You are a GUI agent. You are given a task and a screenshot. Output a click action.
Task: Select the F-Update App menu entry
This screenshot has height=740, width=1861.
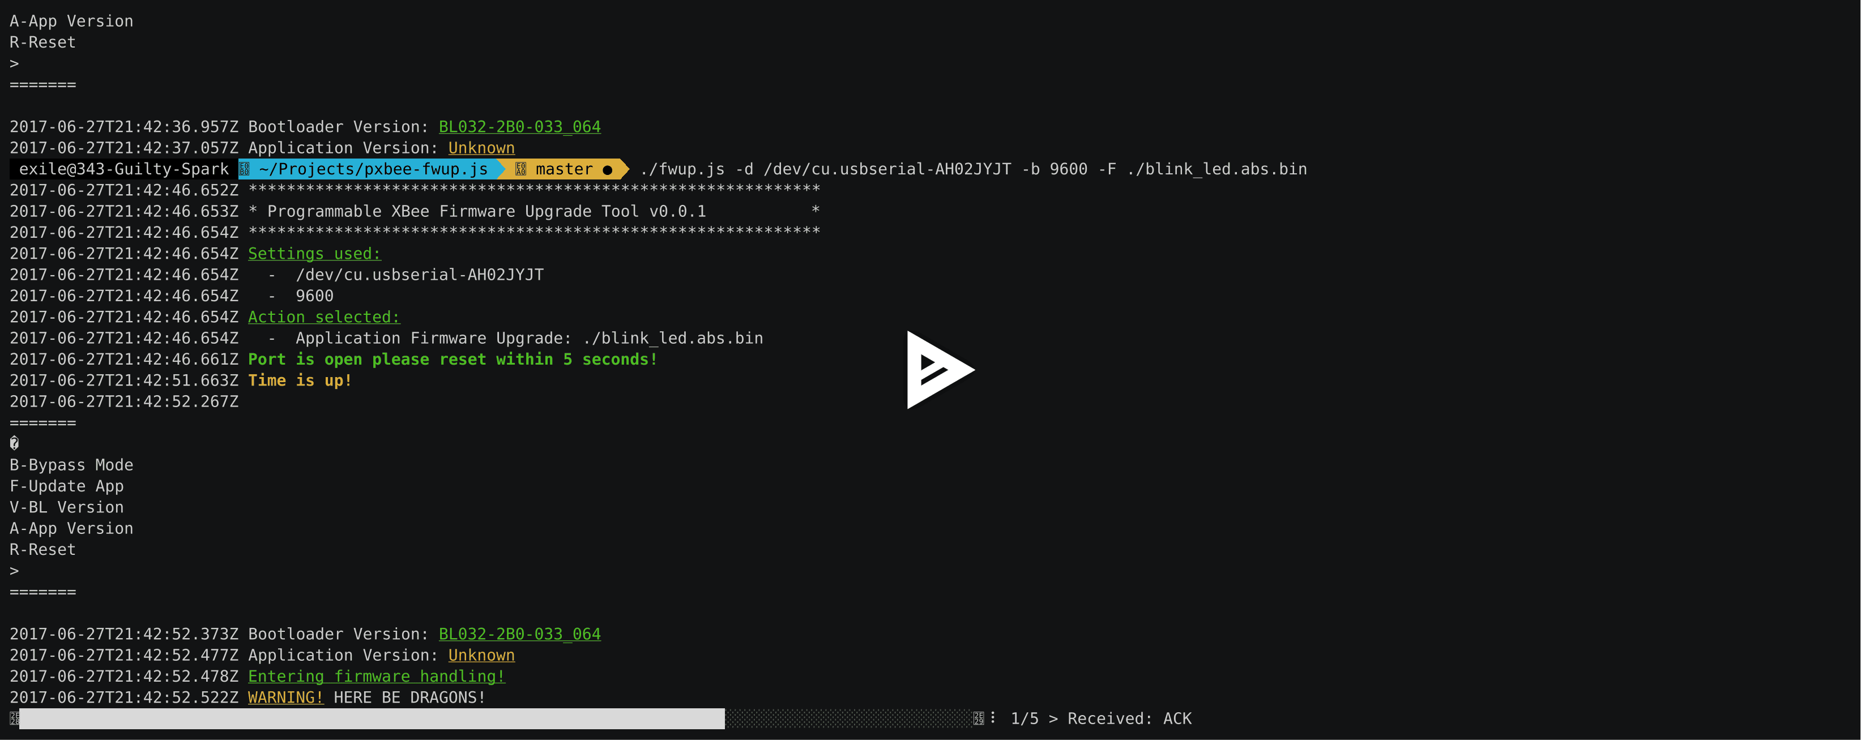click(66, 486)
